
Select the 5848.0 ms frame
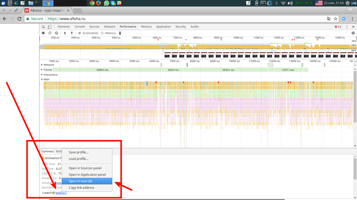tap(102, 70)
